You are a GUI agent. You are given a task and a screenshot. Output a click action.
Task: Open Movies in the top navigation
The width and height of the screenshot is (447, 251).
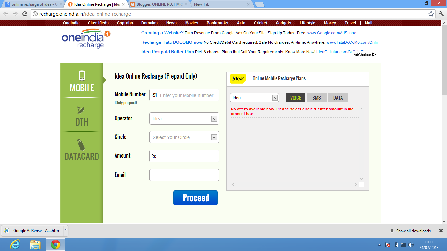pyautogui.click(x=192, y=23)
